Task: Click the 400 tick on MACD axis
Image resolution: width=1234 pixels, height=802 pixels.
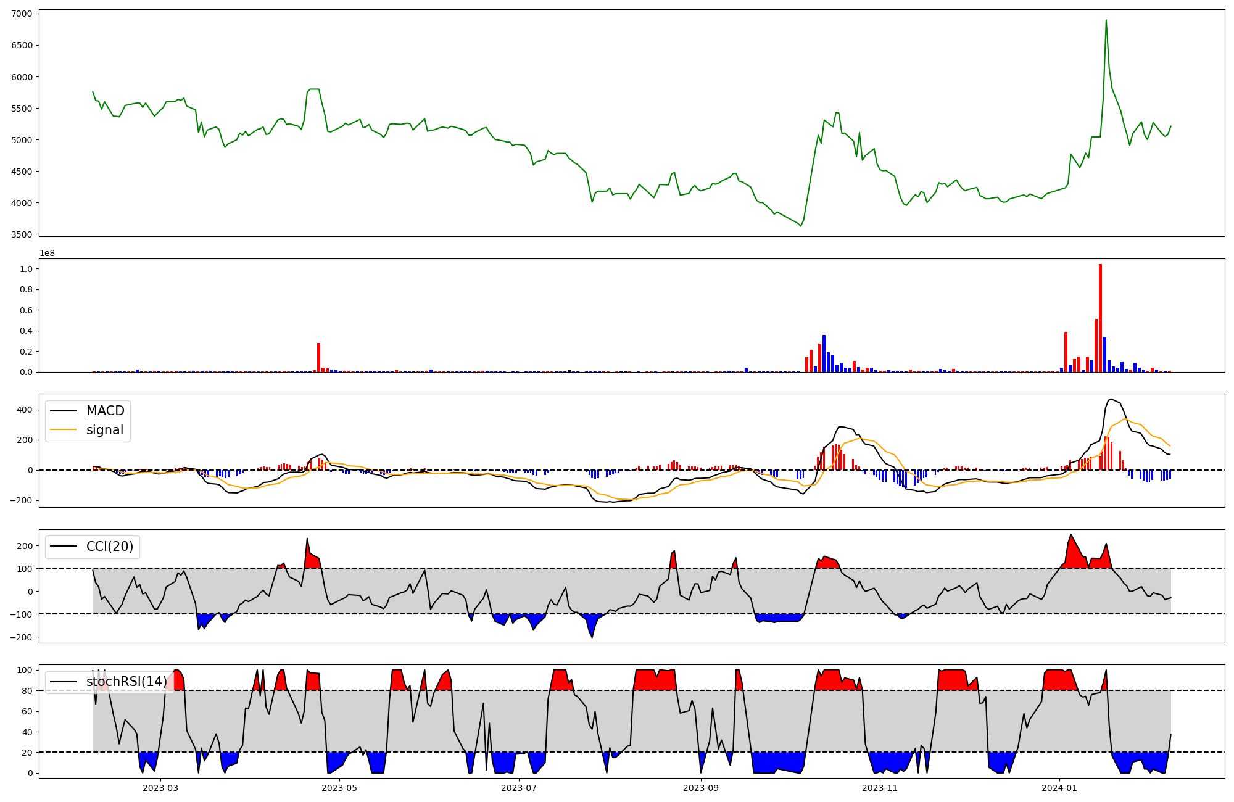Action: (x=25, y=410)
